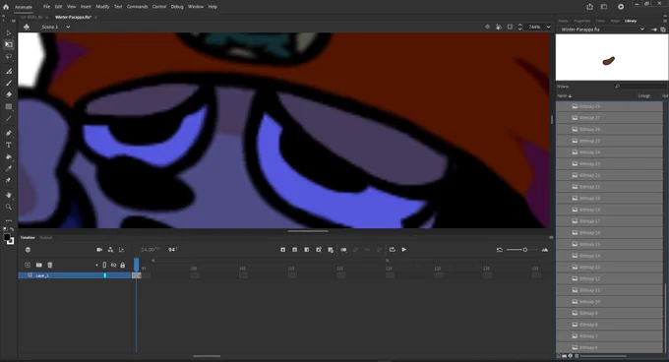Image resolution: width=669 pixels, height=362 pixels.
Task: Select the Rectangle tool
Action: (9, 106)
